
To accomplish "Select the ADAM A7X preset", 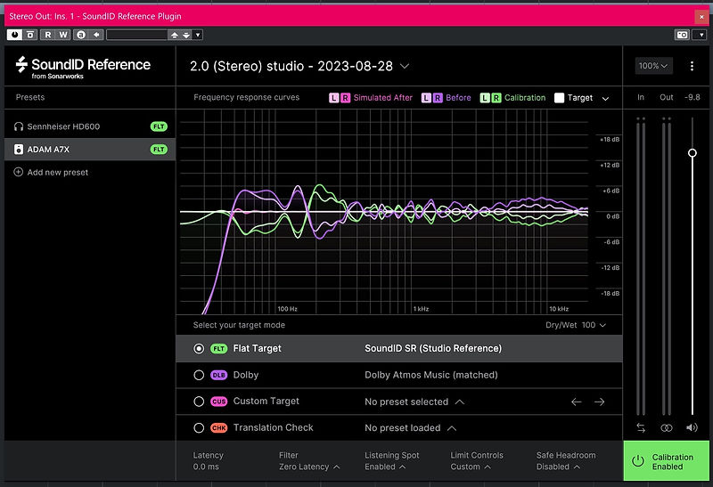I will 90,149.
